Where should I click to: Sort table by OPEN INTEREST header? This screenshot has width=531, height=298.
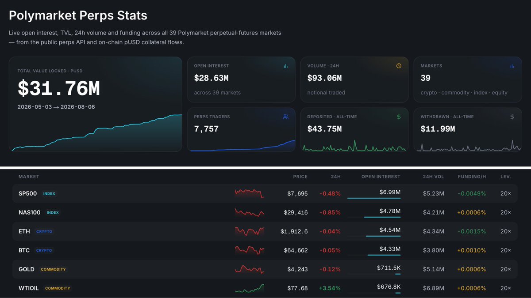coord(381,177)
